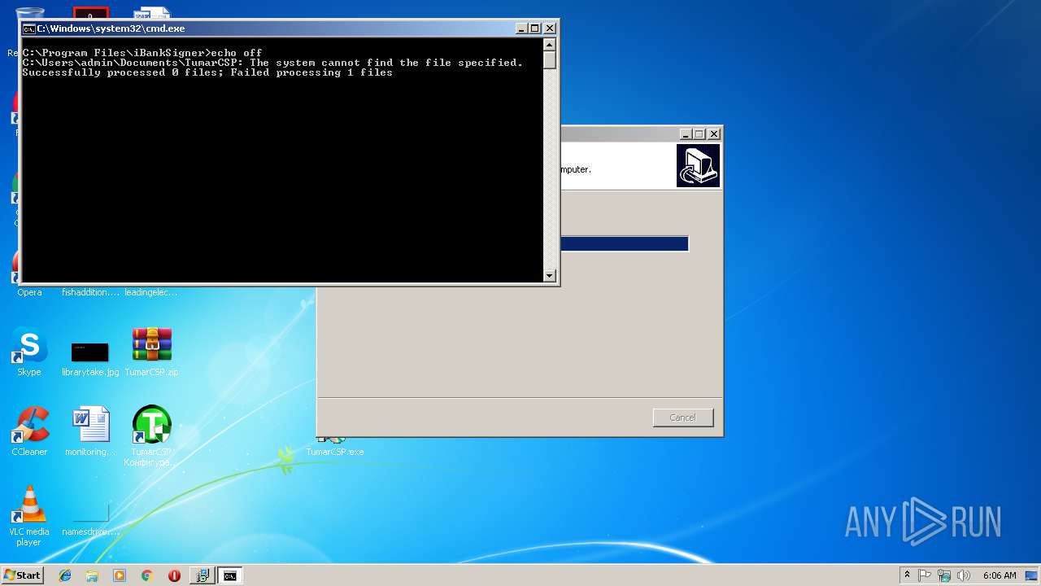
Task: Launch Google Chrome from the taskbar
Action: (146, 575)
